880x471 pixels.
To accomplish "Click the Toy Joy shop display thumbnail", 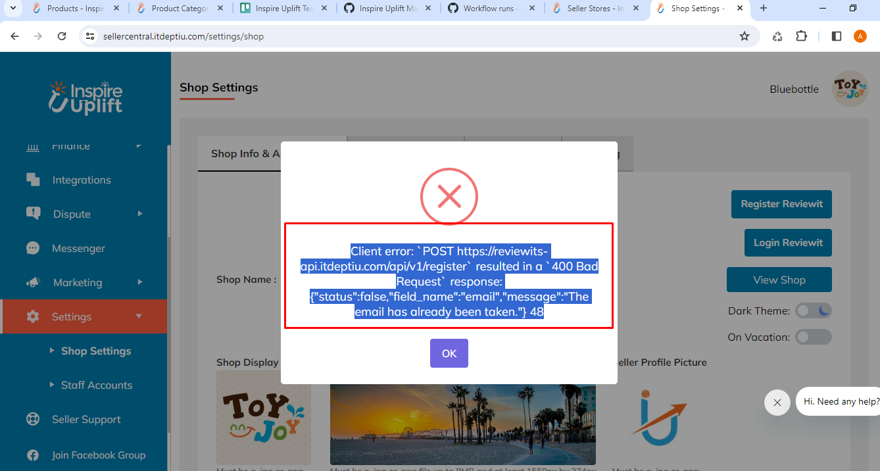I will click(x=264, y=417).
